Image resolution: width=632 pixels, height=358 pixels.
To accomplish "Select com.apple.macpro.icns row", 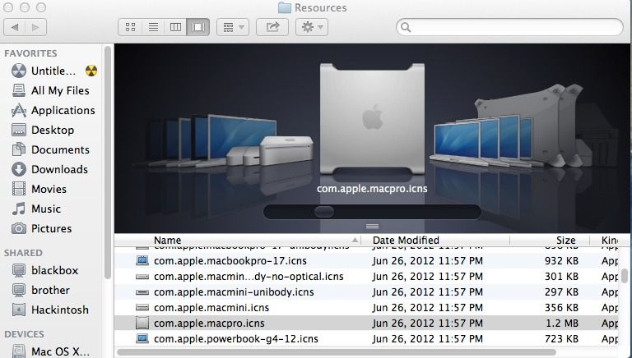I will point(367,323).
